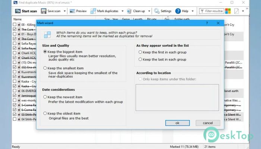Click the colorful squares toolbar icon

point(228,11)
